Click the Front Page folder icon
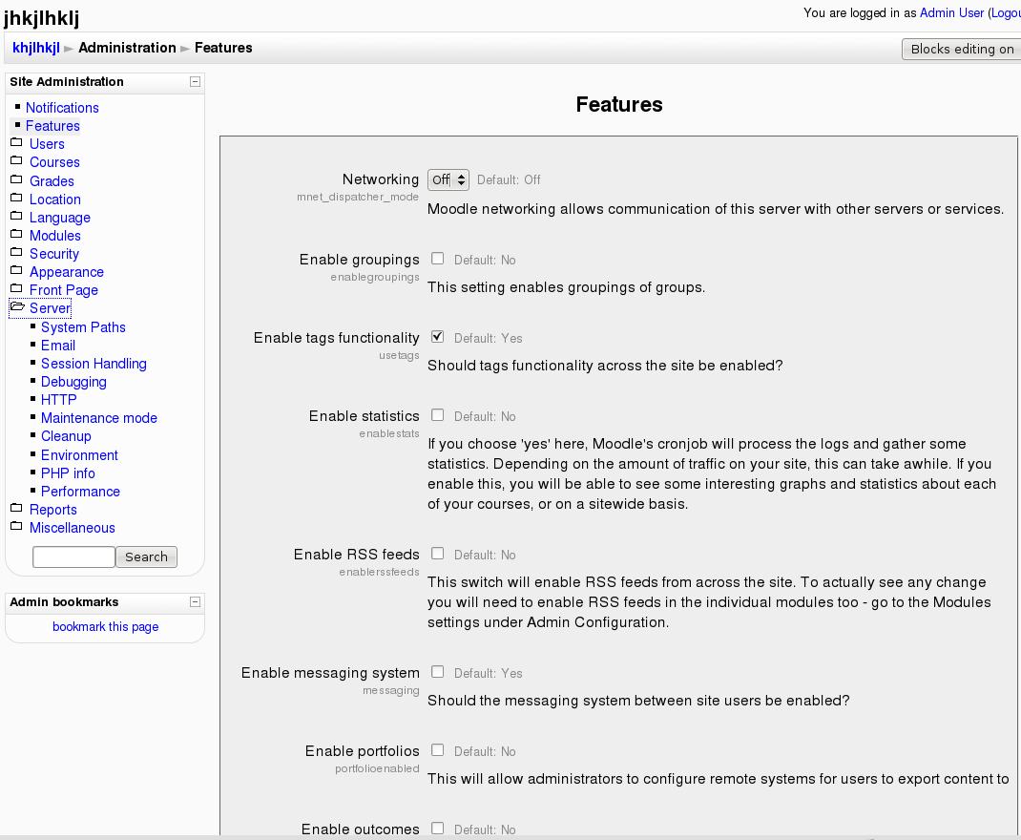This screenshot has height=840, width=1021. 16,289
